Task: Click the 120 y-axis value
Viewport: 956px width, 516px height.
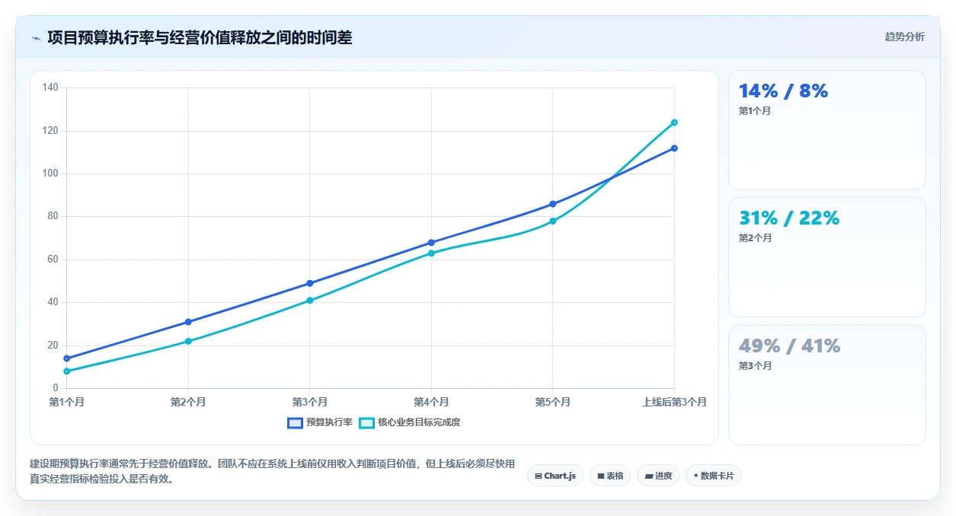Action: click(x=50, y=131)
